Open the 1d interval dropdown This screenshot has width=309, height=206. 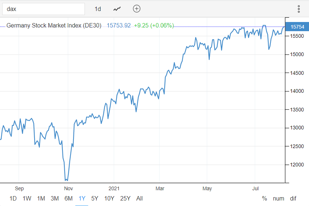click(98, 9)
